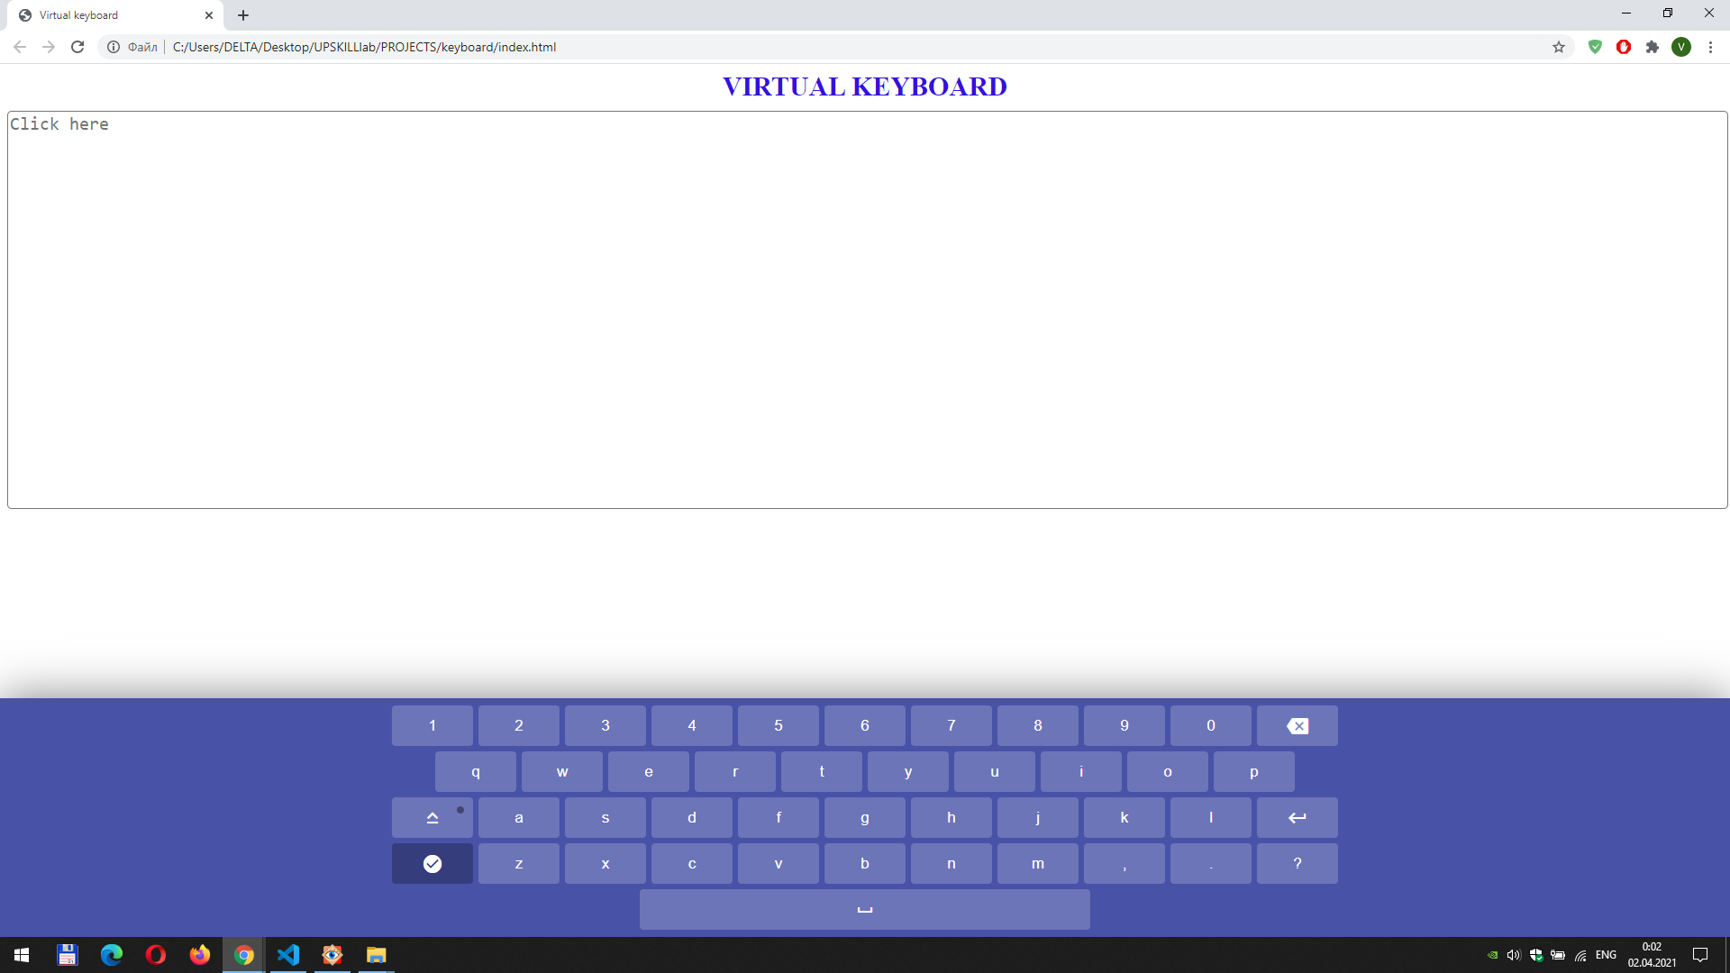Tap the 8 key
1730x973 pixels.
click(1038, 725)
